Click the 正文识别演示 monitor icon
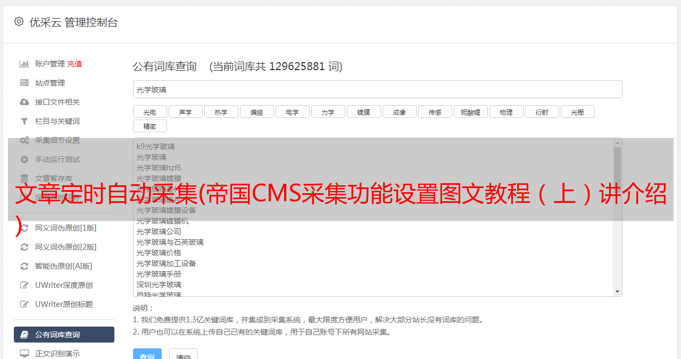Viewport: 681px width, 359px height. tap(24, 354)
